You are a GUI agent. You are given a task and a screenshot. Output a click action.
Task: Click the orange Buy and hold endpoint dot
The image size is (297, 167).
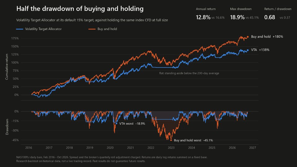point(247,37)
